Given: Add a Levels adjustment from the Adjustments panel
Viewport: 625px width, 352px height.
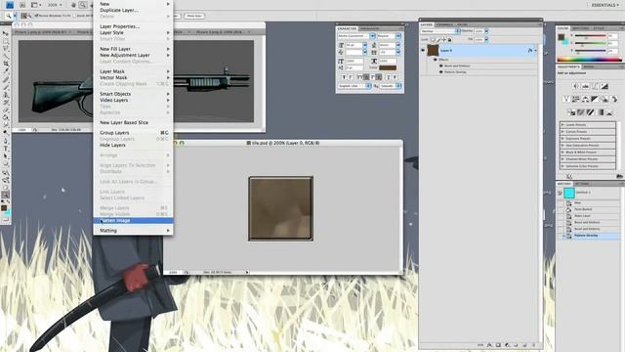Looking at the screenshot, I should (x=585, y=86).
